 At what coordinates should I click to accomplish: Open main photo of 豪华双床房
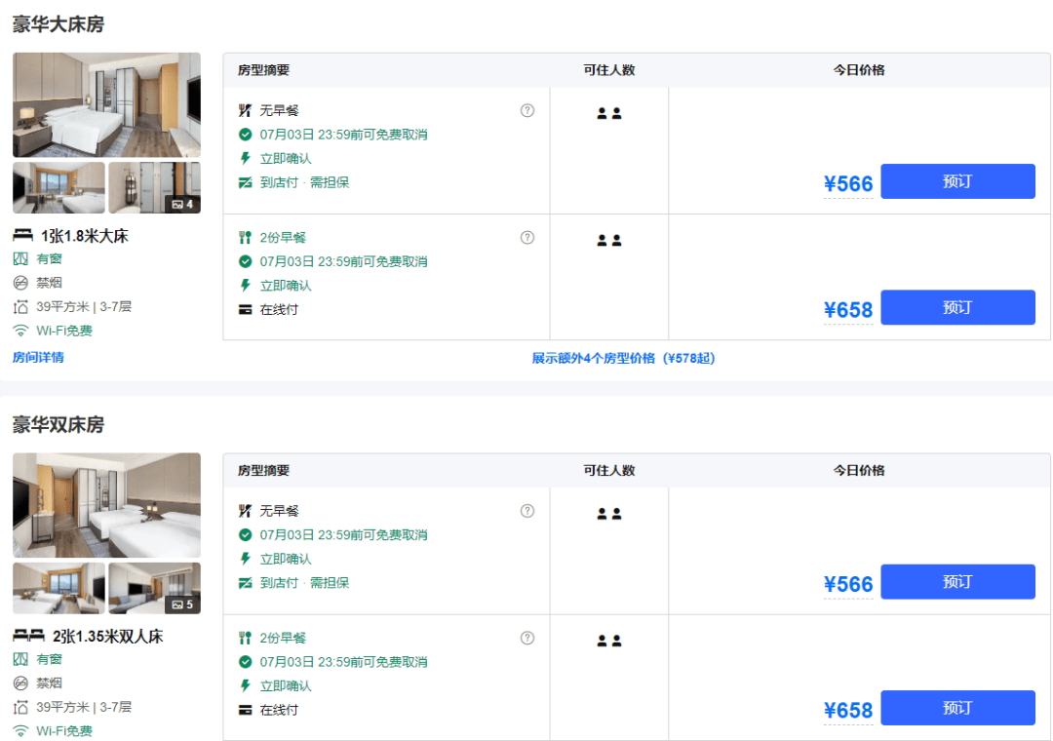106,505
